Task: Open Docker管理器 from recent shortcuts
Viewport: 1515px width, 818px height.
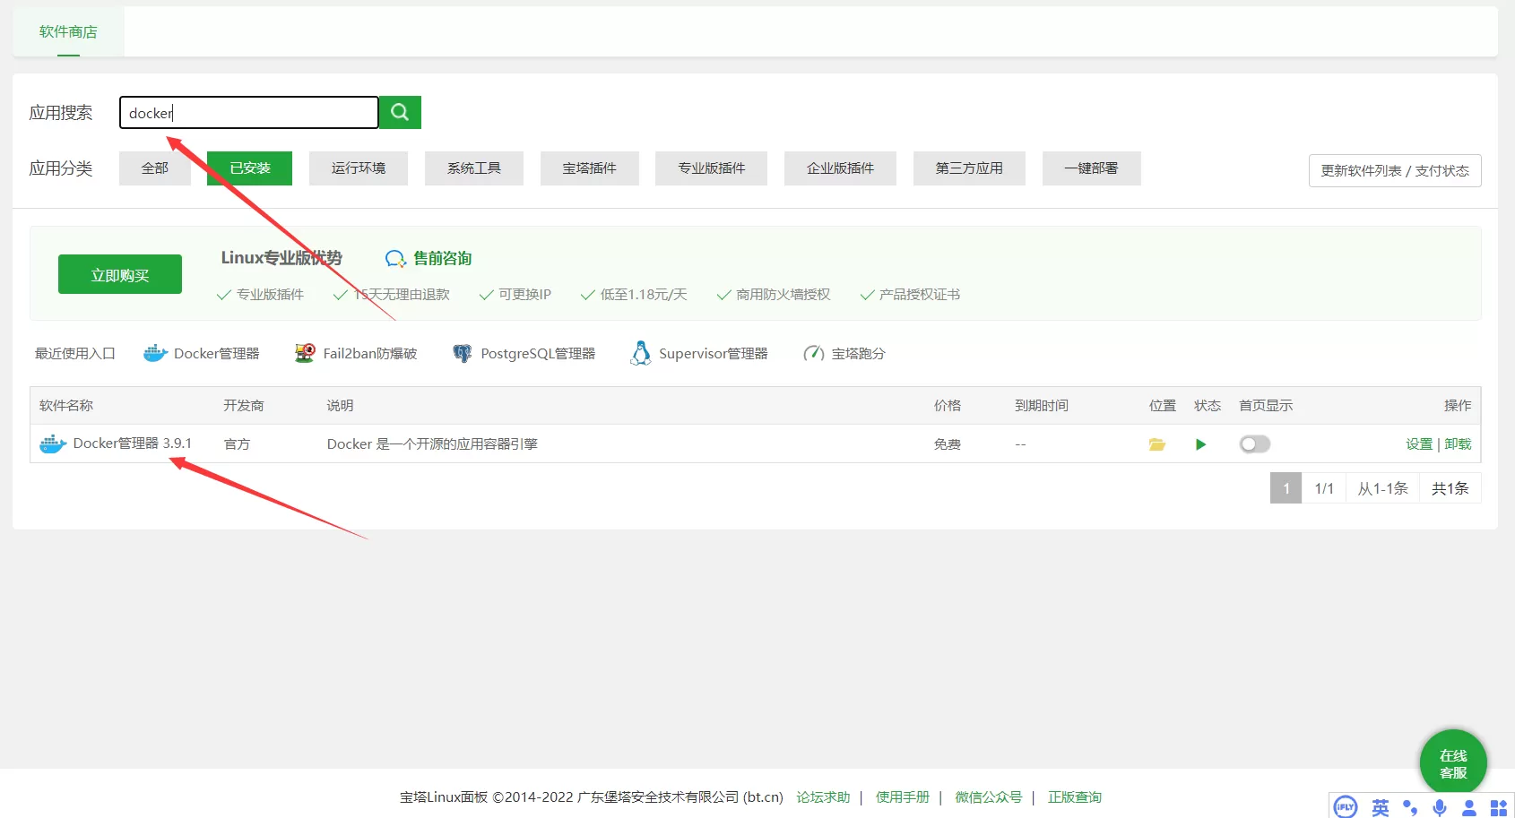Action: 202,354
